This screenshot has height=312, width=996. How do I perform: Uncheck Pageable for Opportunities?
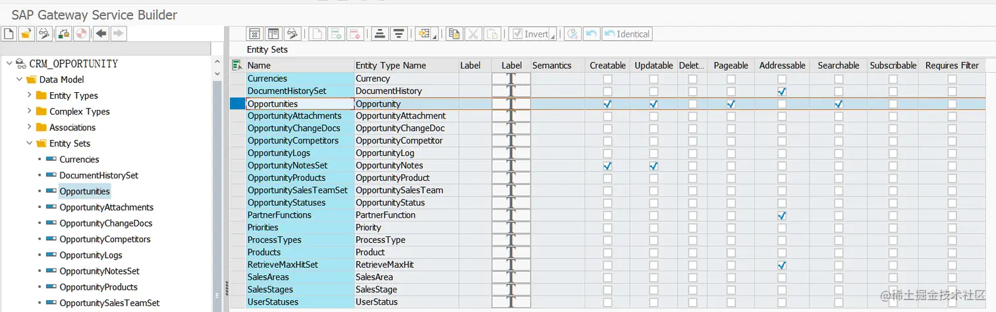point(731,104)
